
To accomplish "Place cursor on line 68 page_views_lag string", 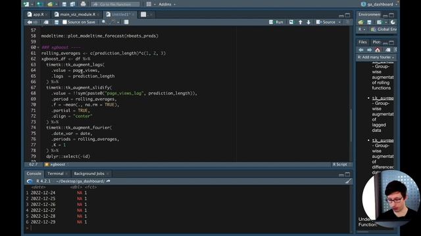I will tap(124, 93).
